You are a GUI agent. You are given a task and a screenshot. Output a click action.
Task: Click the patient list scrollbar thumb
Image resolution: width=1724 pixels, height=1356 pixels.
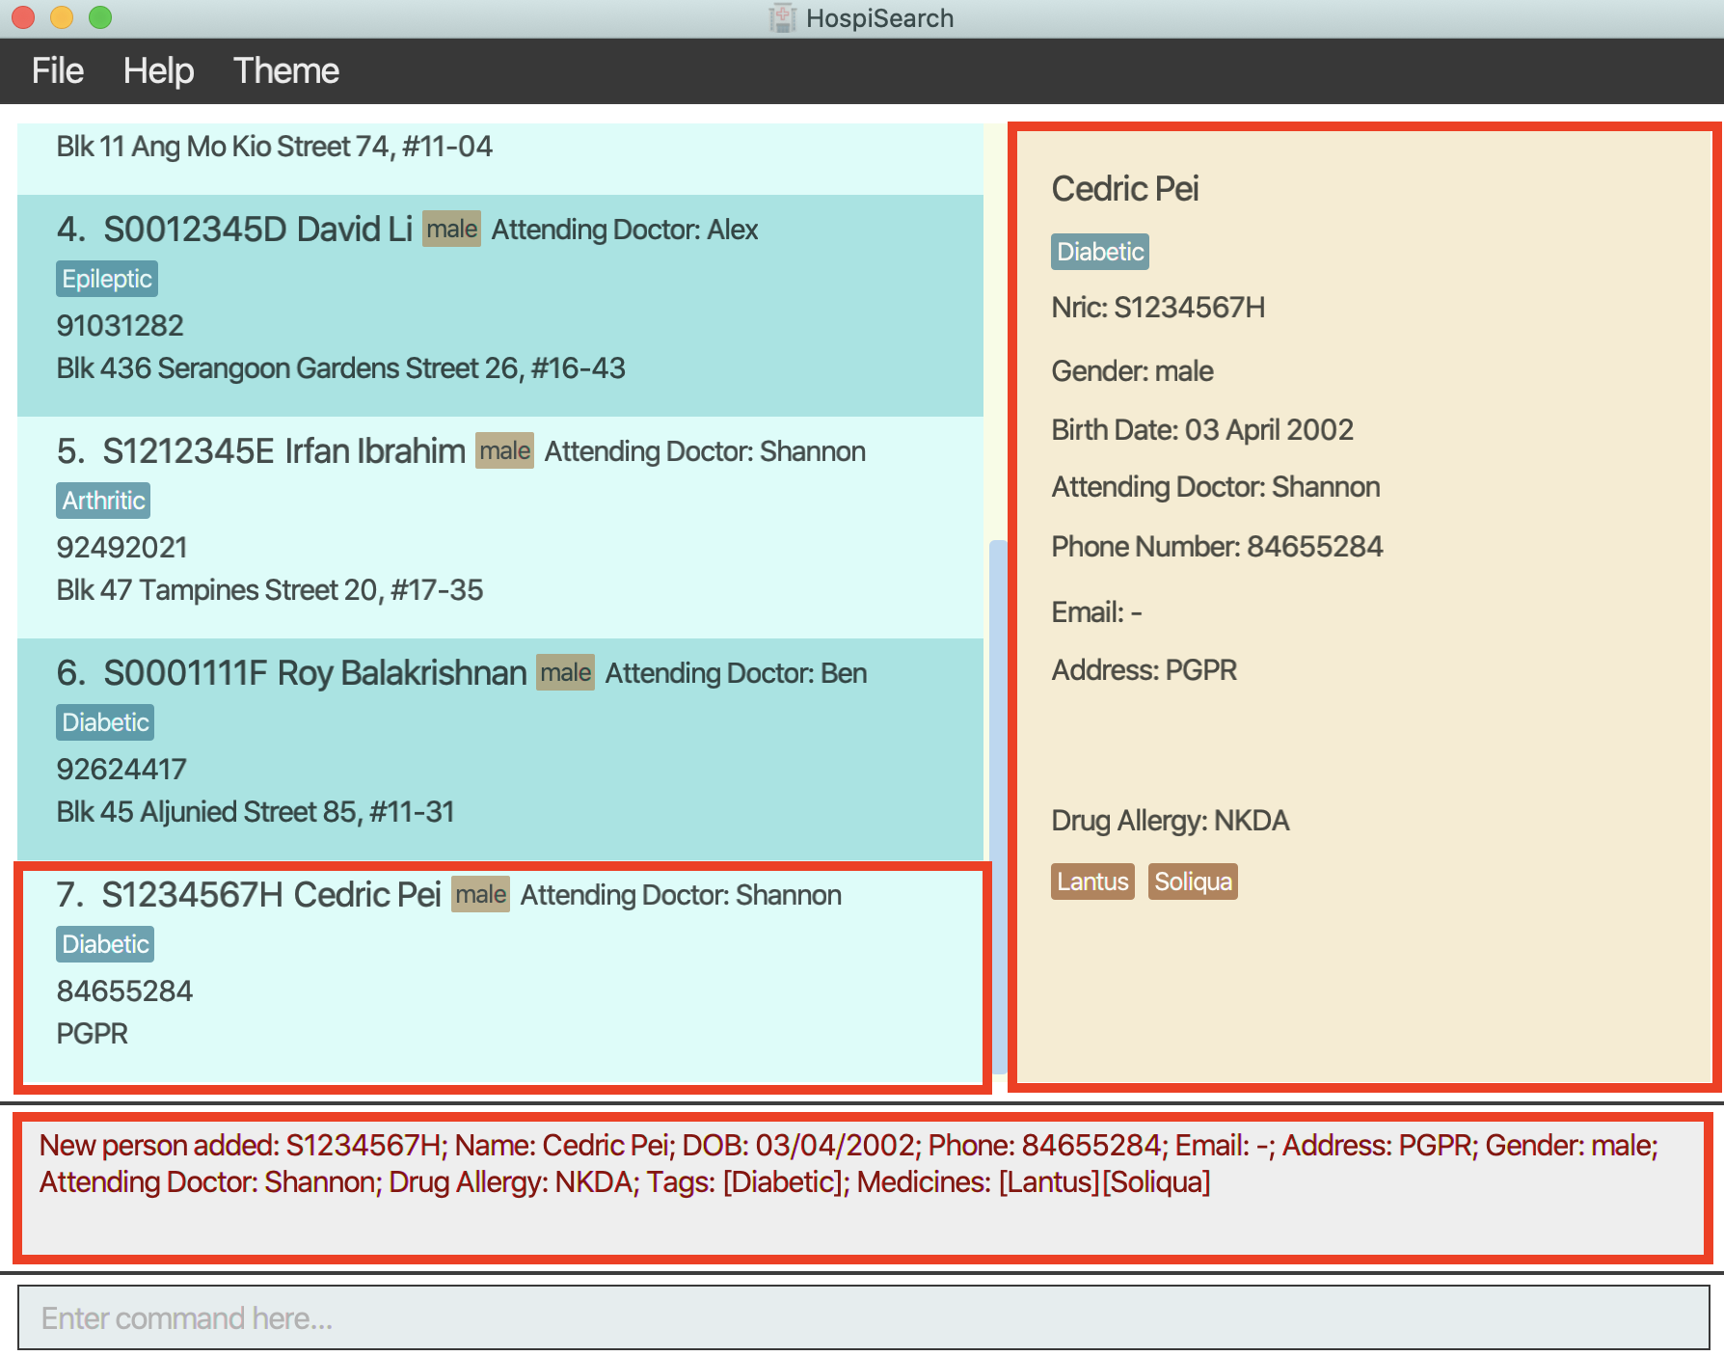[x=998, y=807]
